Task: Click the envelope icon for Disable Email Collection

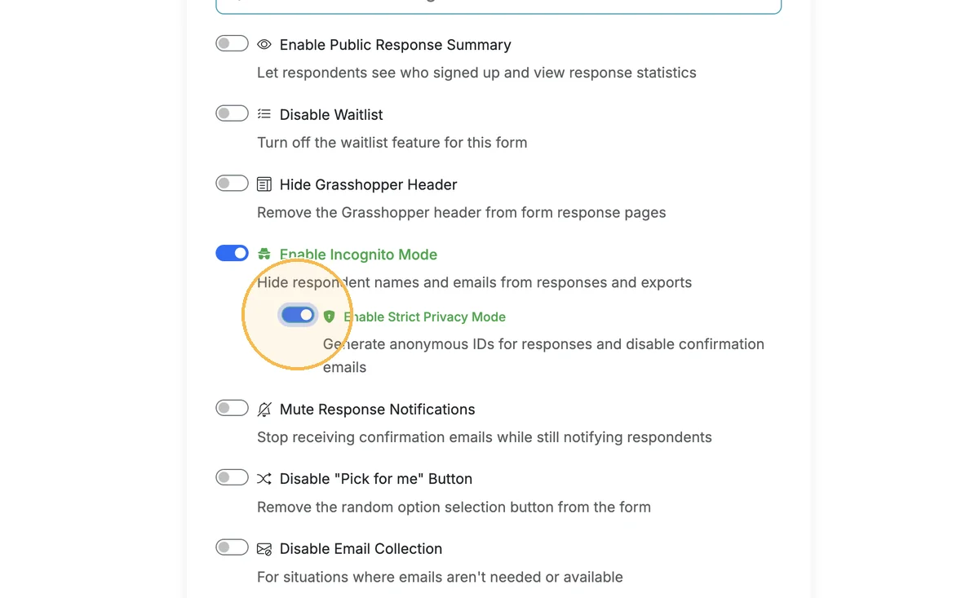Action: pyautogui.click(x=264, y=549)
